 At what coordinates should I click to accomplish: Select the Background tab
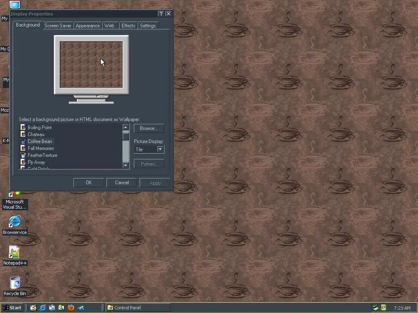point(28,25)
